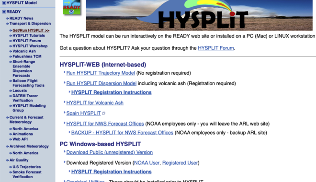316x182 pixels.
Task: Open HYSPLIT Tutorials sidebar link
Action: point(29,35)
